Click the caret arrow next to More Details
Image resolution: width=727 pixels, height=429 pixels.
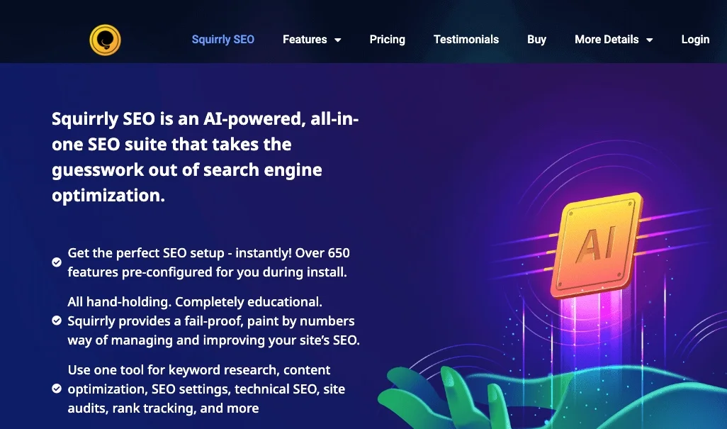[649, 40]
